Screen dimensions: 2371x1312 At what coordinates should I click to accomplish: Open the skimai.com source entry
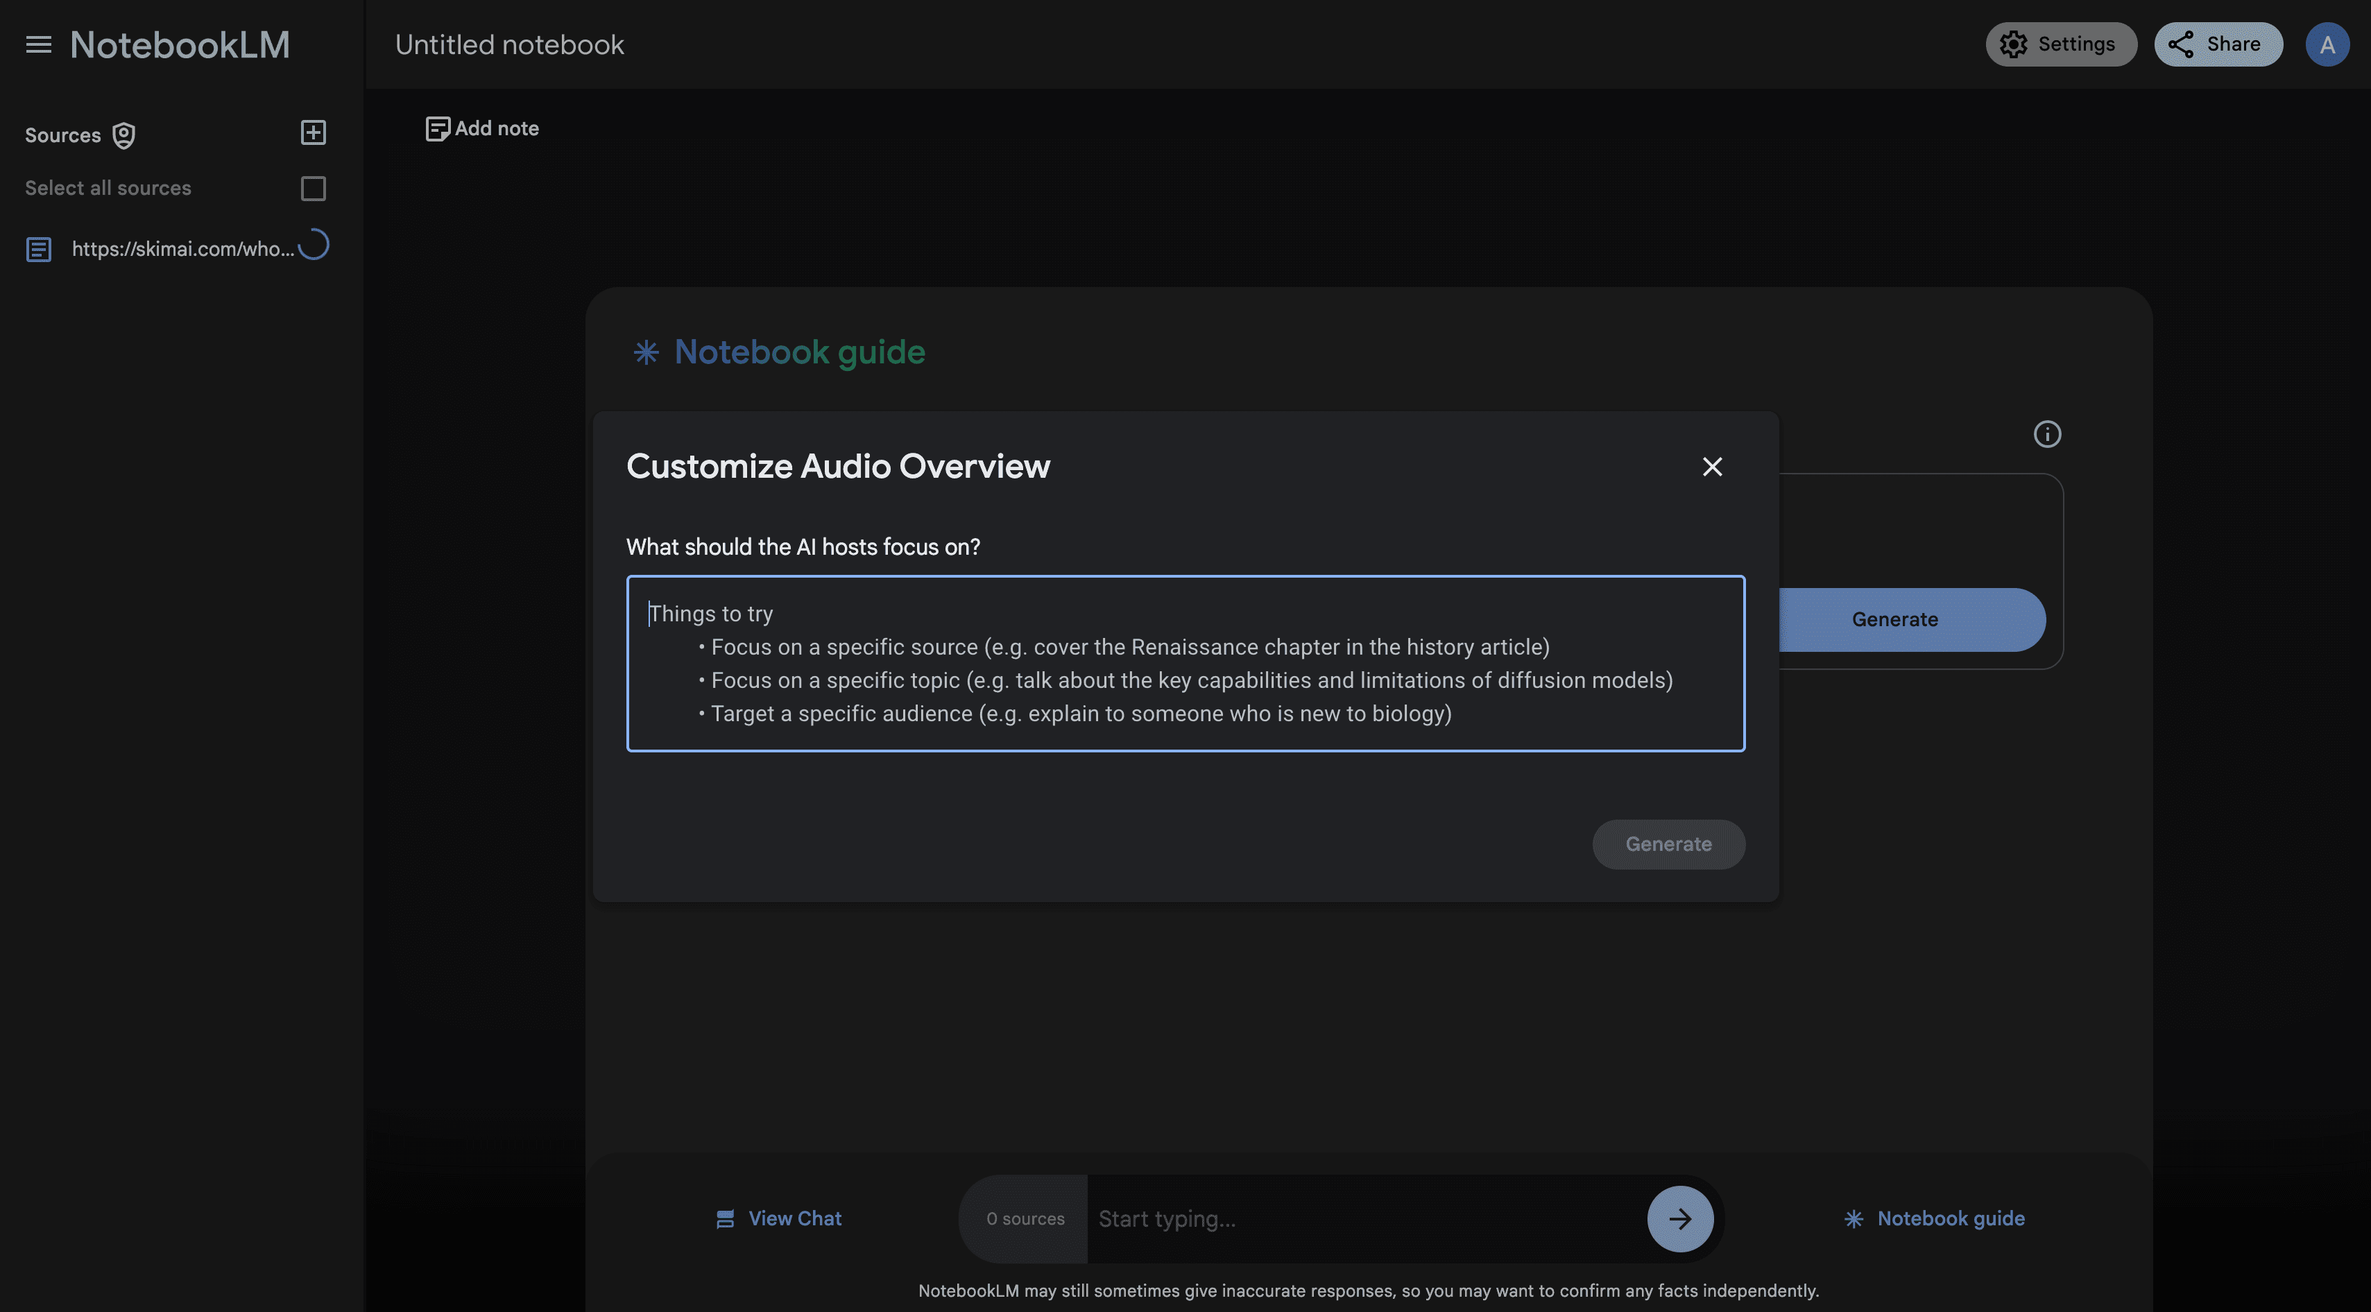click(x=183, y=248)
